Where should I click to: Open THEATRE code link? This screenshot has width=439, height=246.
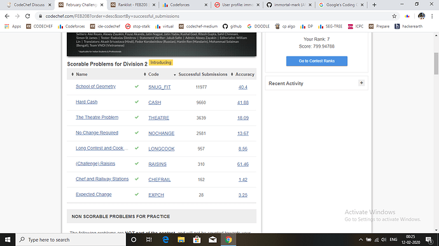pos(159,118)
